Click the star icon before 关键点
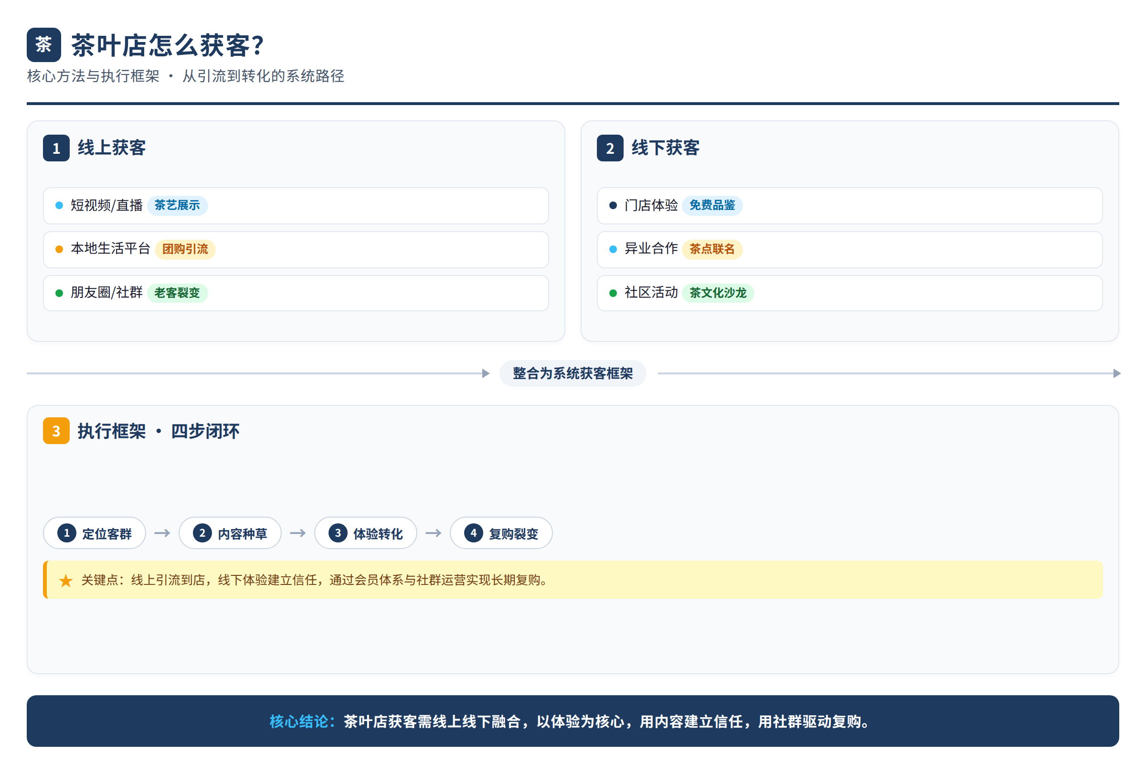Image resolution: width=1146 pixels, height=764 pixels. (66, 580)
